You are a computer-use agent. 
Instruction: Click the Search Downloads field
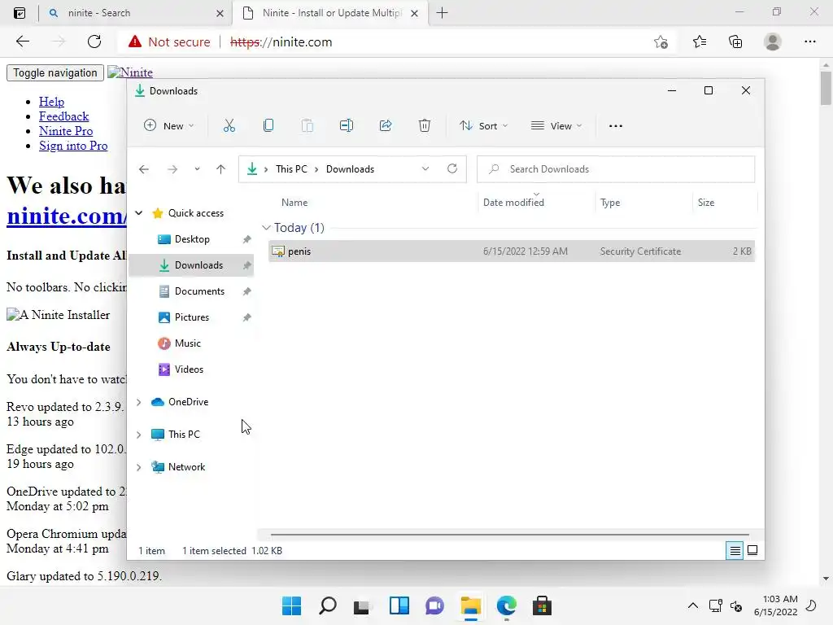pos(616,169)
